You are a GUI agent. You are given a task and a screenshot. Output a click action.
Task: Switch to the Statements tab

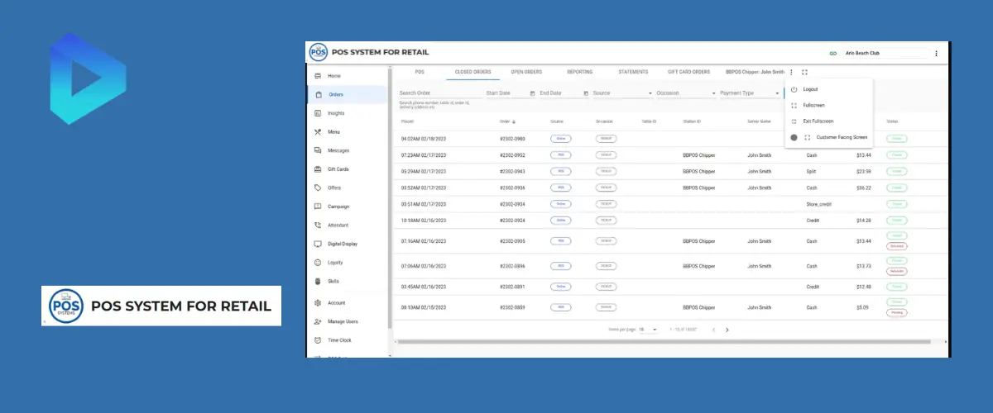coord(633,72)
